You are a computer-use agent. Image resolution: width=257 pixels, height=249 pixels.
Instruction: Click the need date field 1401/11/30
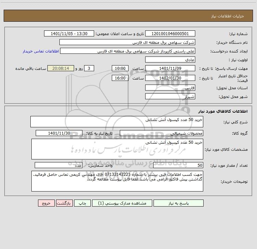coord(59,133)
